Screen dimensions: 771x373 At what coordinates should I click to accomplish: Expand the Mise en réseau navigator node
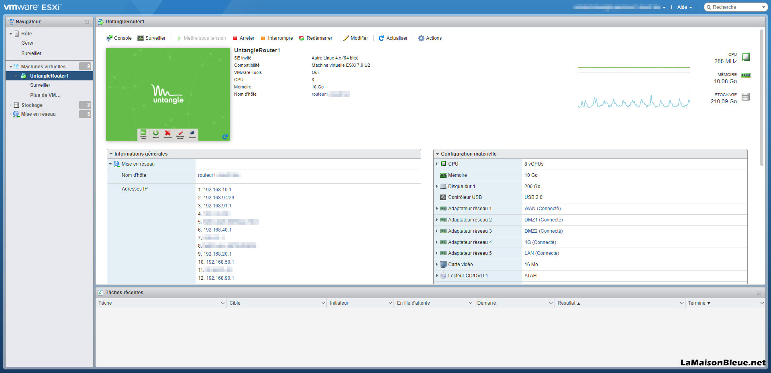(x=10, y=114)
